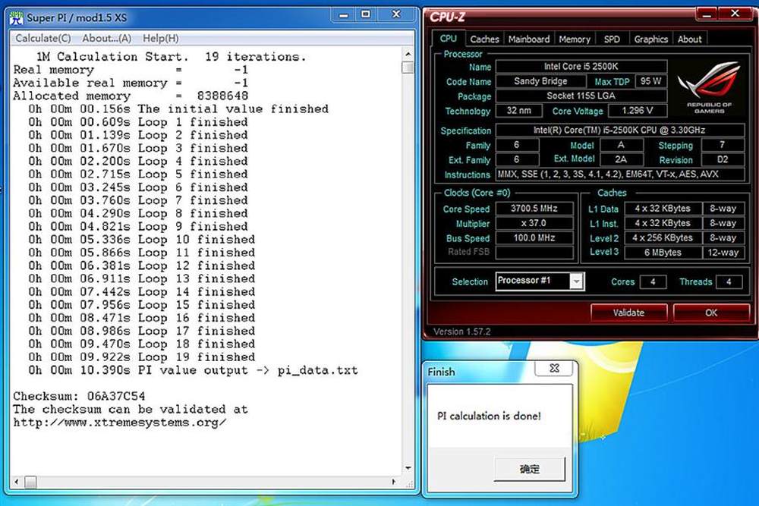
Task: Click the Core Voltage value 1.296 V
Action: pyautogui.click(x=638, y=111)
